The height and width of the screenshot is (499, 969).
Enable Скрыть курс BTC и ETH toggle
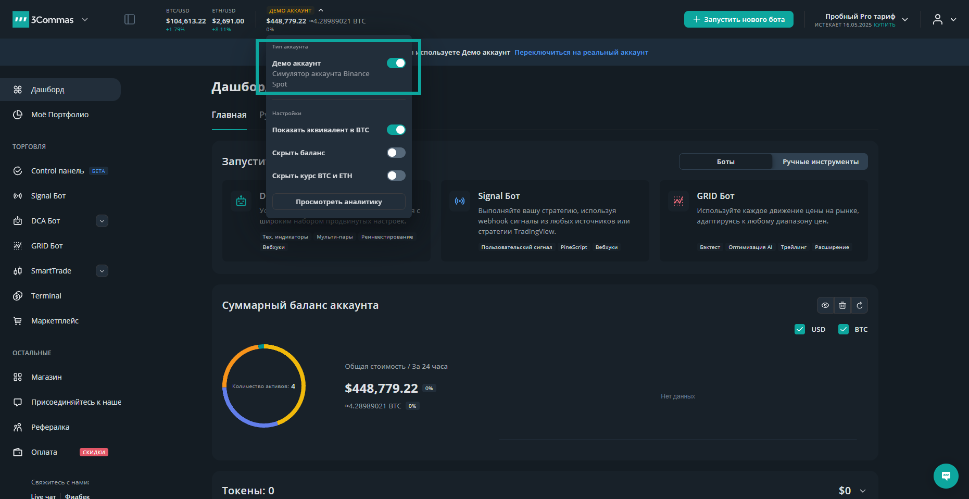point(396,176)
